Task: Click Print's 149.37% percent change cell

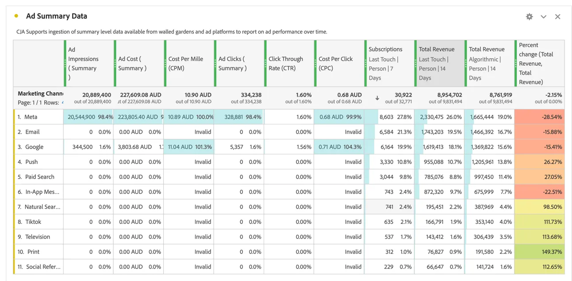Action: point(539,252)
